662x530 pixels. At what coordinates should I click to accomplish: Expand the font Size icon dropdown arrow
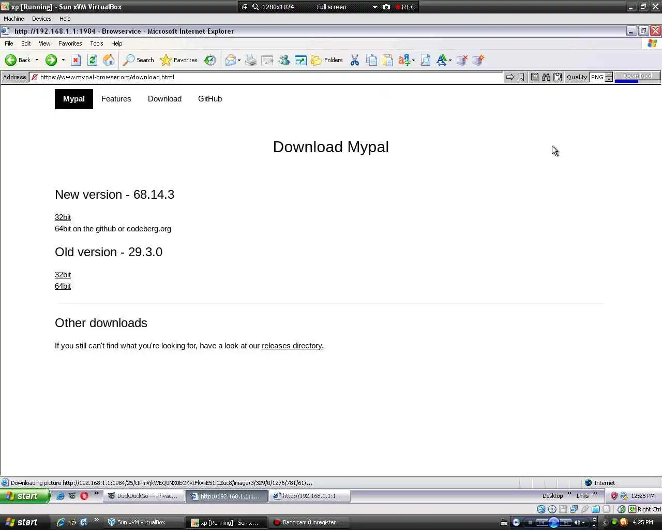[x=450, y=61]
